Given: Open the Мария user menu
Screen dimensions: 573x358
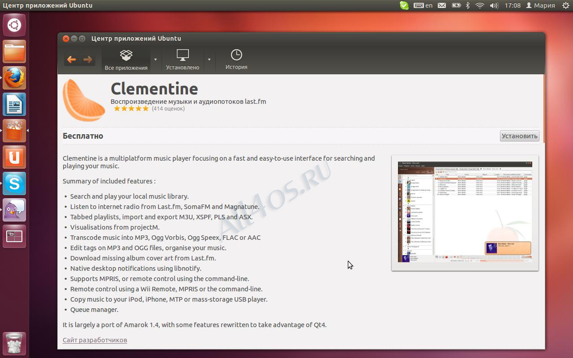Looking at the screenshot, I should coord(540,5).
